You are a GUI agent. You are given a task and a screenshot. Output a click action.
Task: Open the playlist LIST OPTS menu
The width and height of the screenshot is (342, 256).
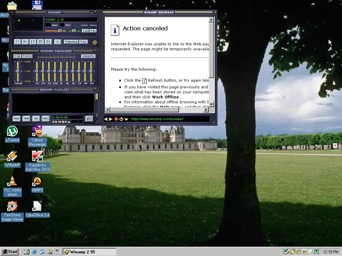(x=89, y=118)
